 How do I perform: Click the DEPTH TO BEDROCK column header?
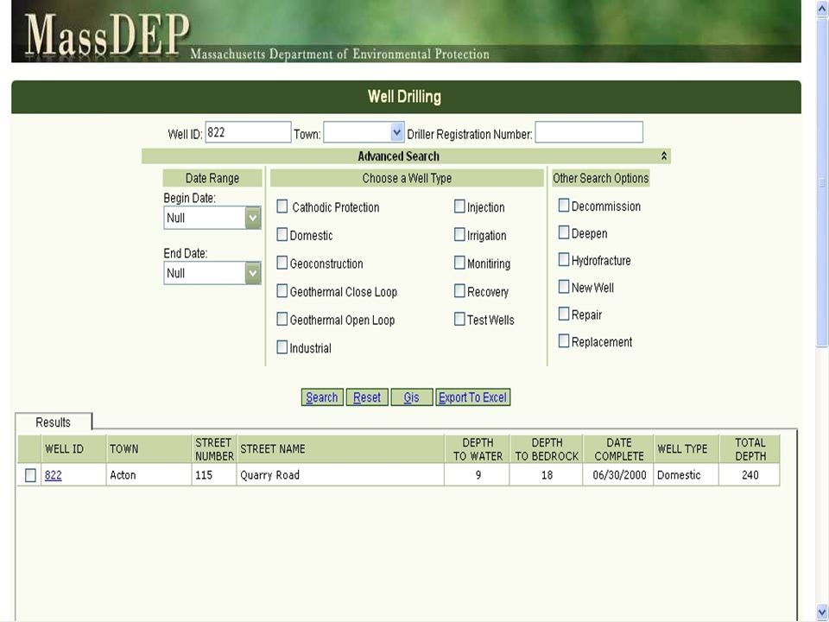(547, 449)
